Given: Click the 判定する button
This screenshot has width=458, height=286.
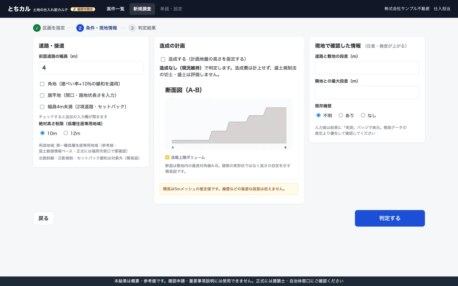Looking at the screenshot, I should coord(390,218).
